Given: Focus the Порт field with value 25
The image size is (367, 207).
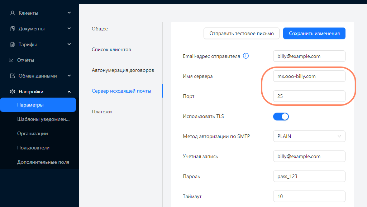Looking at the screenshot, I should click(x=309, y=96).
